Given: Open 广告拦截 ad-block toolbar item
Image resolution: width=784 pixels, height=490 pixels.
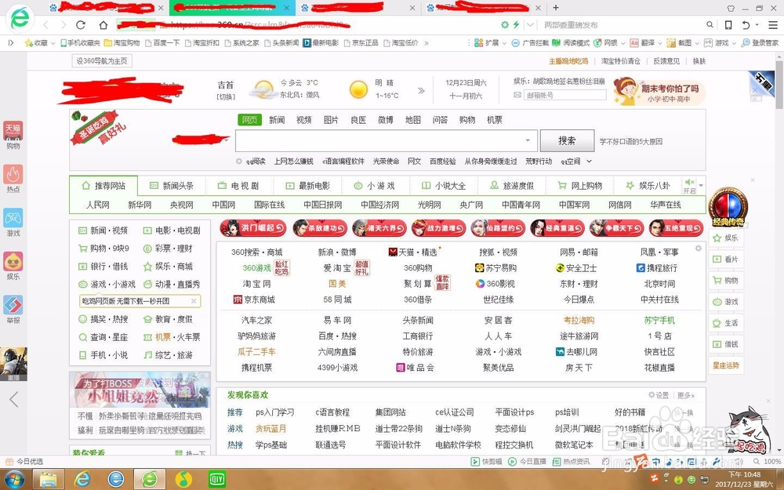Looking at the screenshot, I should [x=530, y=43].
